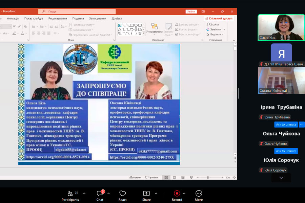Screen dimensions: 305x203
Task: Switch to Slide Sorter view in status bar
Action: pos(174,177)
